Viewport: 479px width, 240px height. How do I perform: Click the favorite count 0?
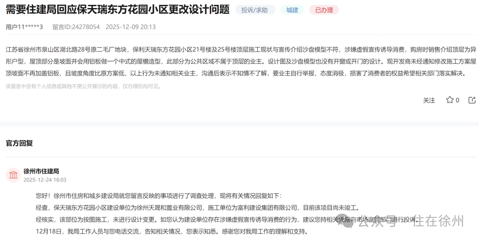coord(457,100)
